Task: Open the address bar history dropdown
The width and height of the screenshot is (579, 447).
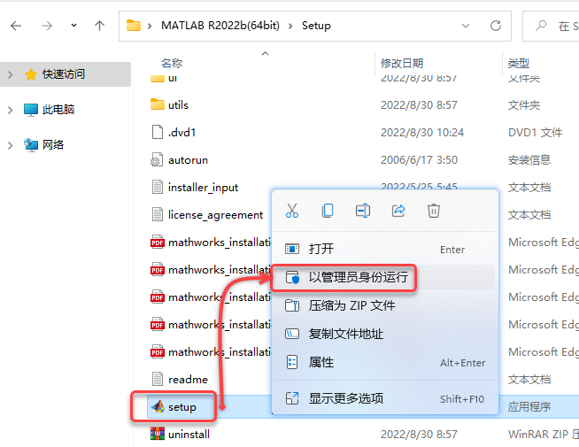Action: pyautogui.click(x=466, y=26)
